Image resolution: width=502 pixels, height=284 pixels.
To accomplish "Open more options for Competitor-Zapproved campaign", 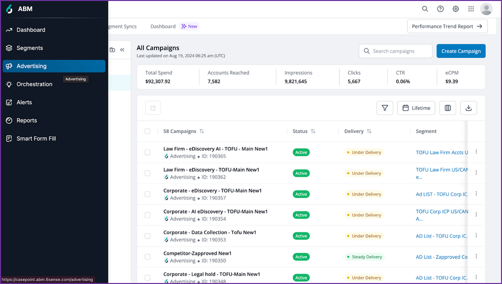I will pyautogui.click(x=476, y=256).
